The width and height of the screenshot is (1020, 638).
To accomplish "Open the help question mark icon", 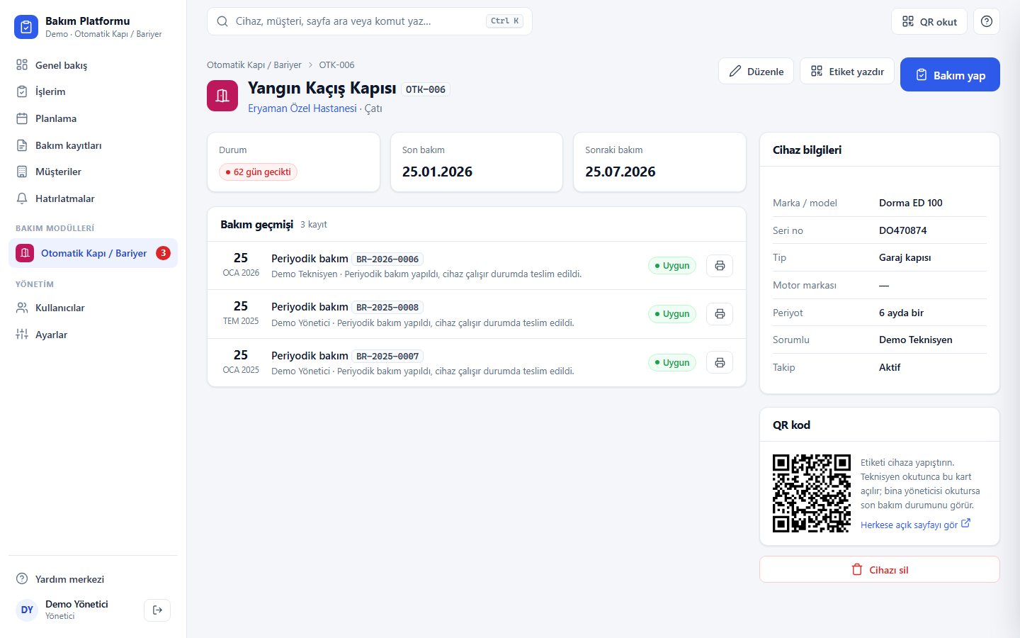I will [987, 21].
